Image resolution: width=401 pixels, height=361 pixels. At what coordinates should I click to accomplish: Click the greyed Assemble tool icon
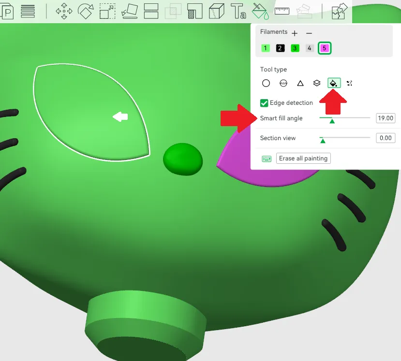point(304,11)
